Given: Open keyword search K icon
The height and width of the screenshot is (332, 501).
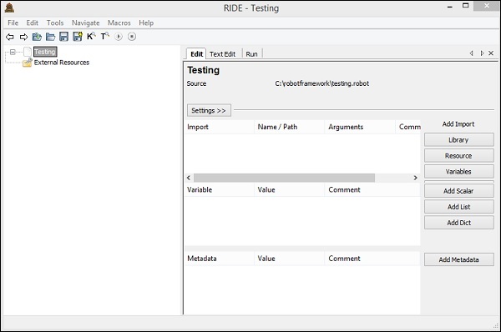Looking at the screenshot, I should [91, 37].
